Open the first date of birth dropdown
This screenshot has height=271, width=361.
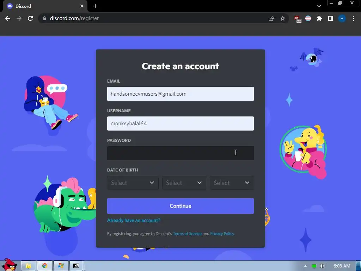pyautogui.click(x=133, y=183)
